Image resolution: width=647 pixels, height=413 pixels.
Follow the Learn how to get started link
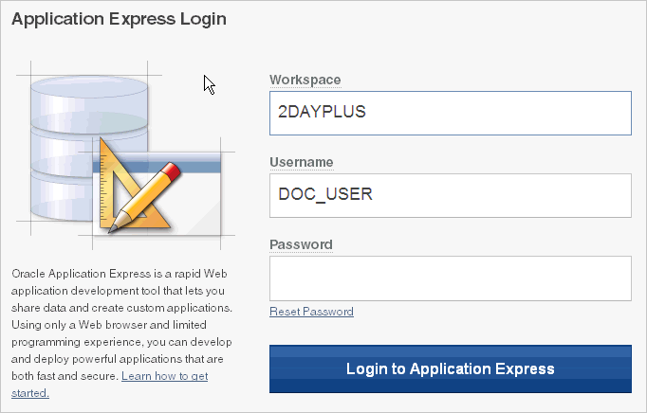pos(165,376)
